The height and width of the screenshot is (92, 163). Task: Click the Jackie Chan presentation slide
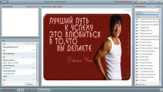87,47
